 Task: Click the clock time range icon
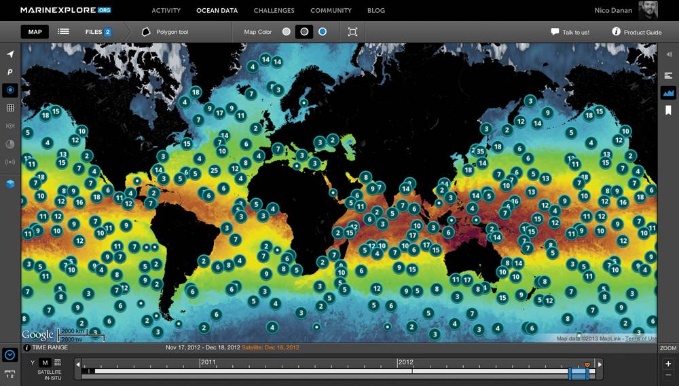pyautogui.click(x=10, y=355)
